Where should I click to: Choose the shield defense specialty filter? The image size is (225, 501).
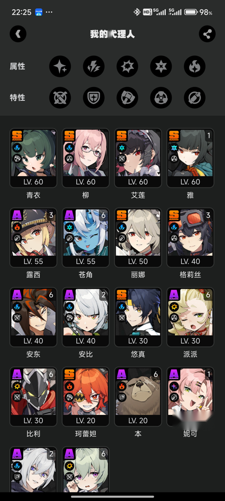point(93,97)
